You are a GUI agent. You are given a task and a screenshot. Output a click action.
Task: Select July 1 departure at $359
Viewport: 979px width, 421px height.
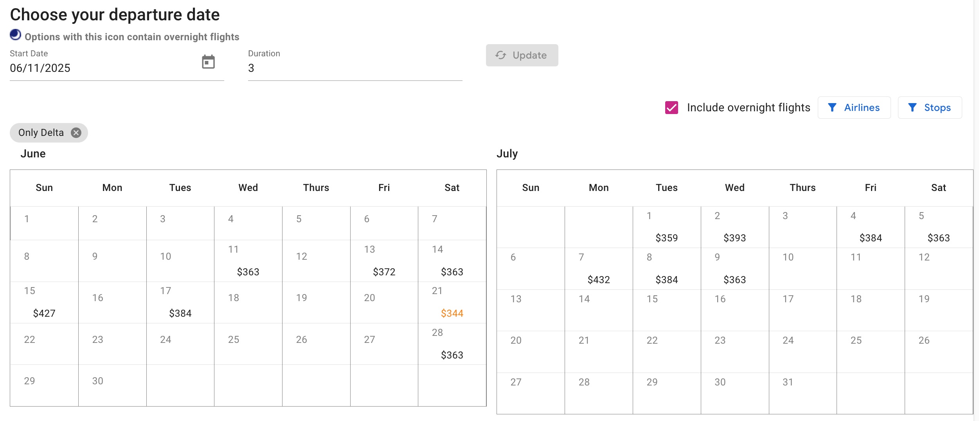click(667, 227)
